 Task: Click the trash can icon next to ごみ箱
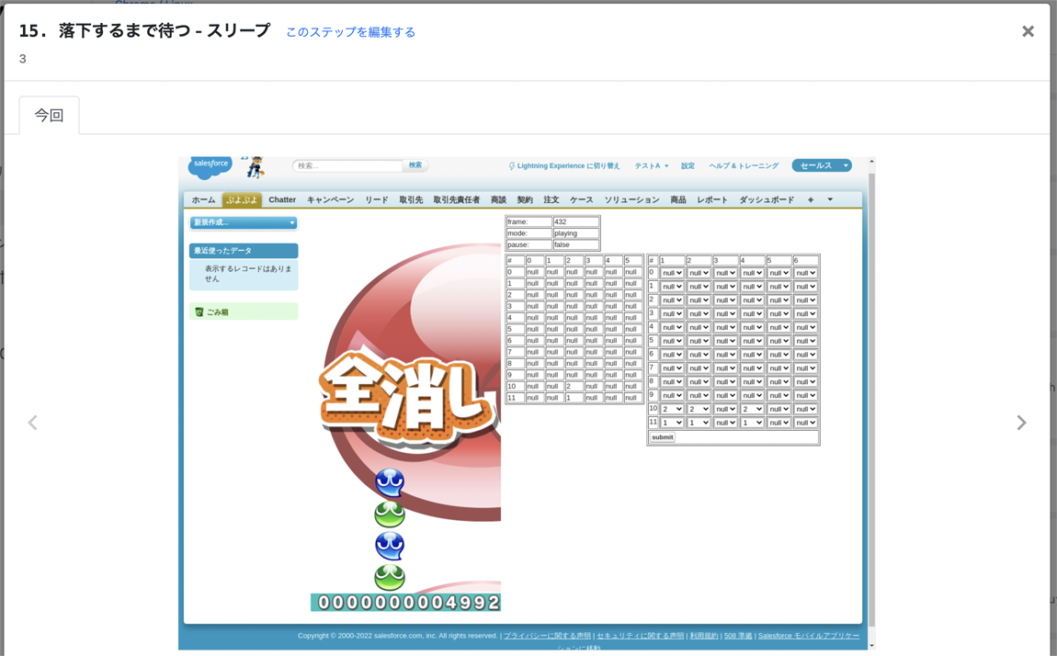[199, 311]
